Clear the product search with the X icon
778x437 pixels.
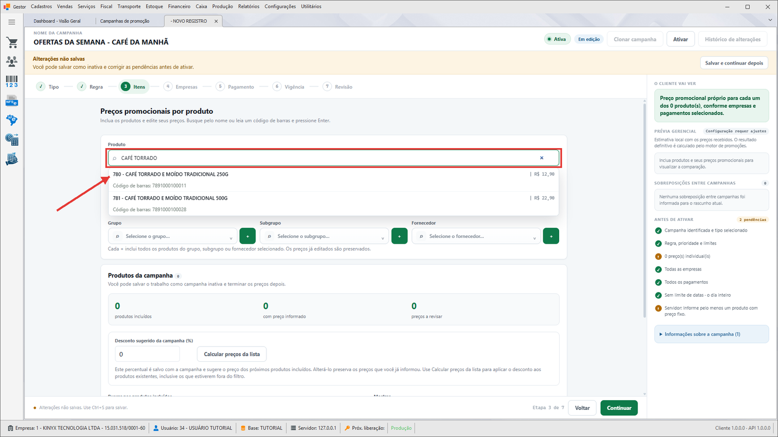point(542,158)
